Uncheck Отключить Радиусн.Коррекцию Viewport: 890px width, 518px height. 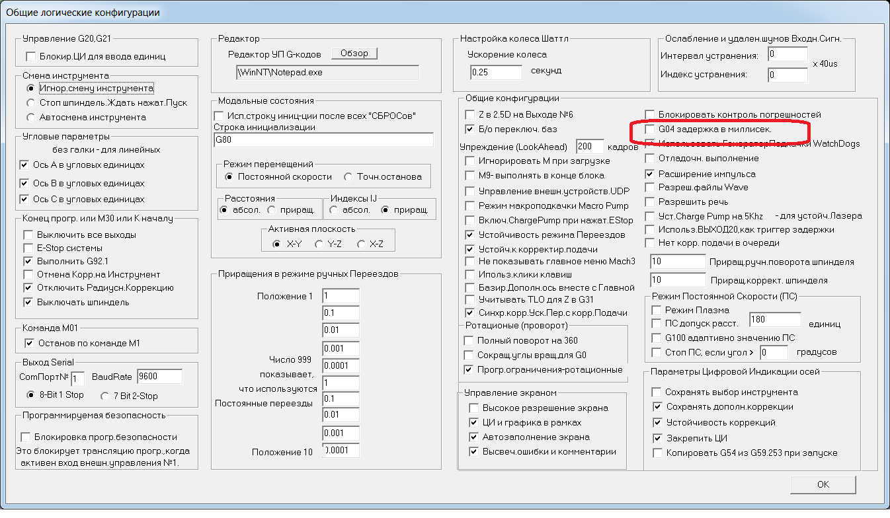(x=28, y=287)
